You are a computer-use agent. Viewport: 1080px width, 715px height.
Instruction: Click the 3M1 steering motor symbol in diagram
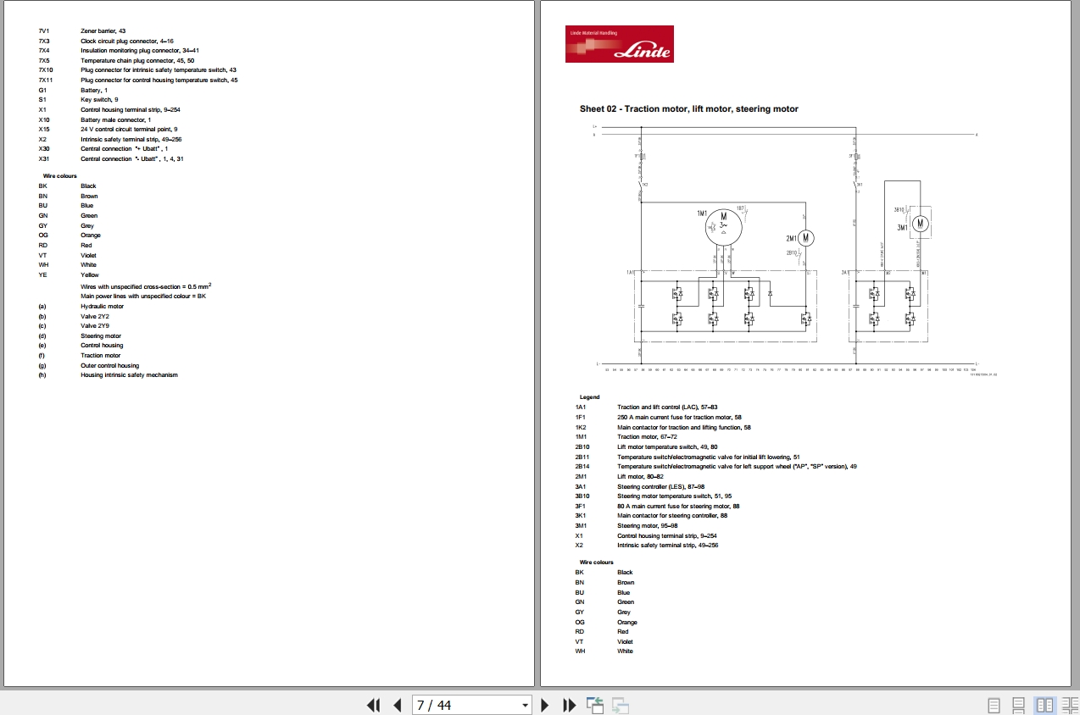921,224
